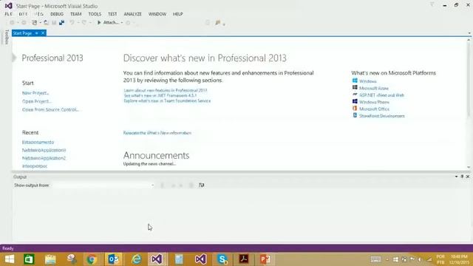Open Adobe Acrobat from the taskbar
This screenshot has width=473, height=266.
[x=244, y=259]
